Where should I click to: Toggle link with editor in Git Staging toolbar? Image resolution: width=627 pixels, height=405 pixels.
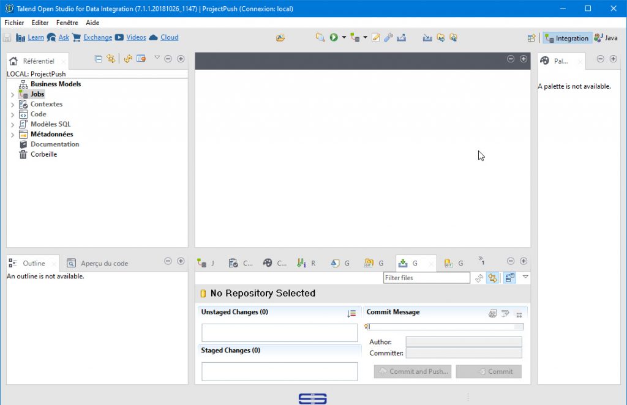tap(493, 278)
